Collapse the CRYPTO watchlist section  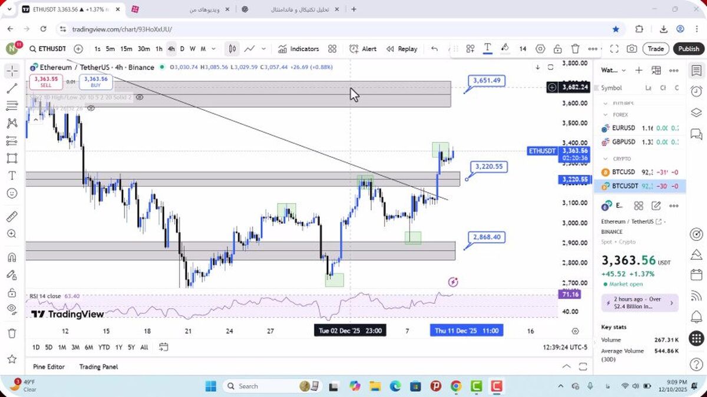(604, 158)
